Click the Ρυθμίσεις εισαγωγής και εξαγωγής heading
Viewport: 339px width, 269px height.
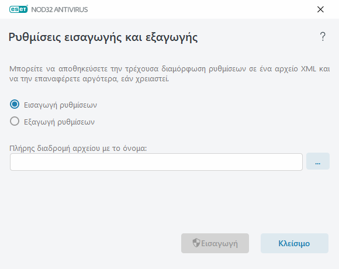103,37
